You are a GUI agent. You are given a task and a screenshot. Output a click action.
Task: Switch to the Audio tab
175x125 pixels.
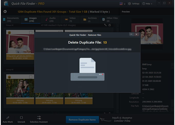click(x=51, y=19)
